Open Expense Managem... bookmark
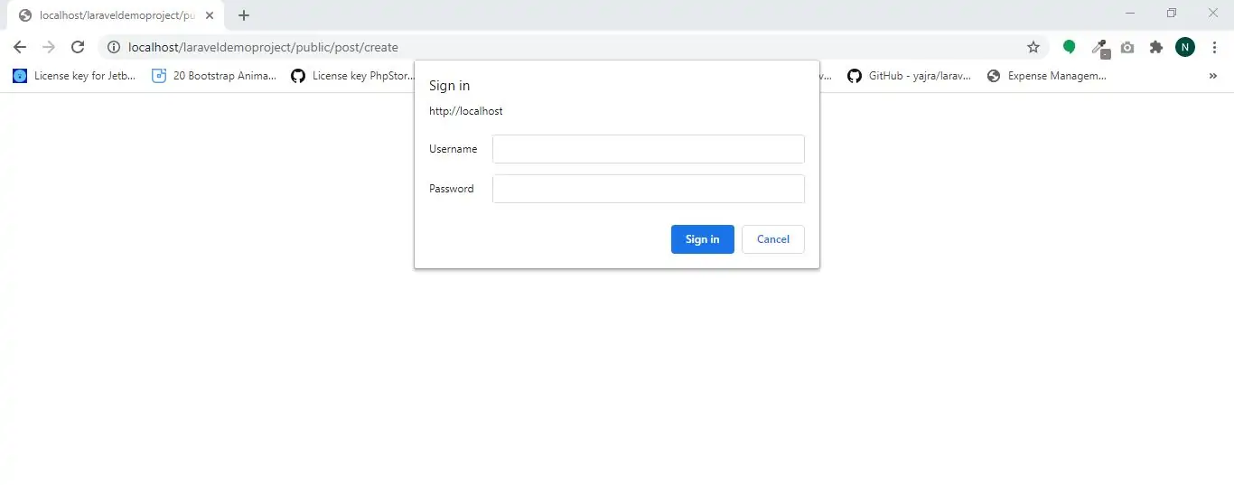 1046,76
